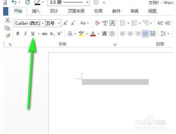Viewport: 176px width, 134px height.
Task: Apply red font color A
Action: click(93, 34)
